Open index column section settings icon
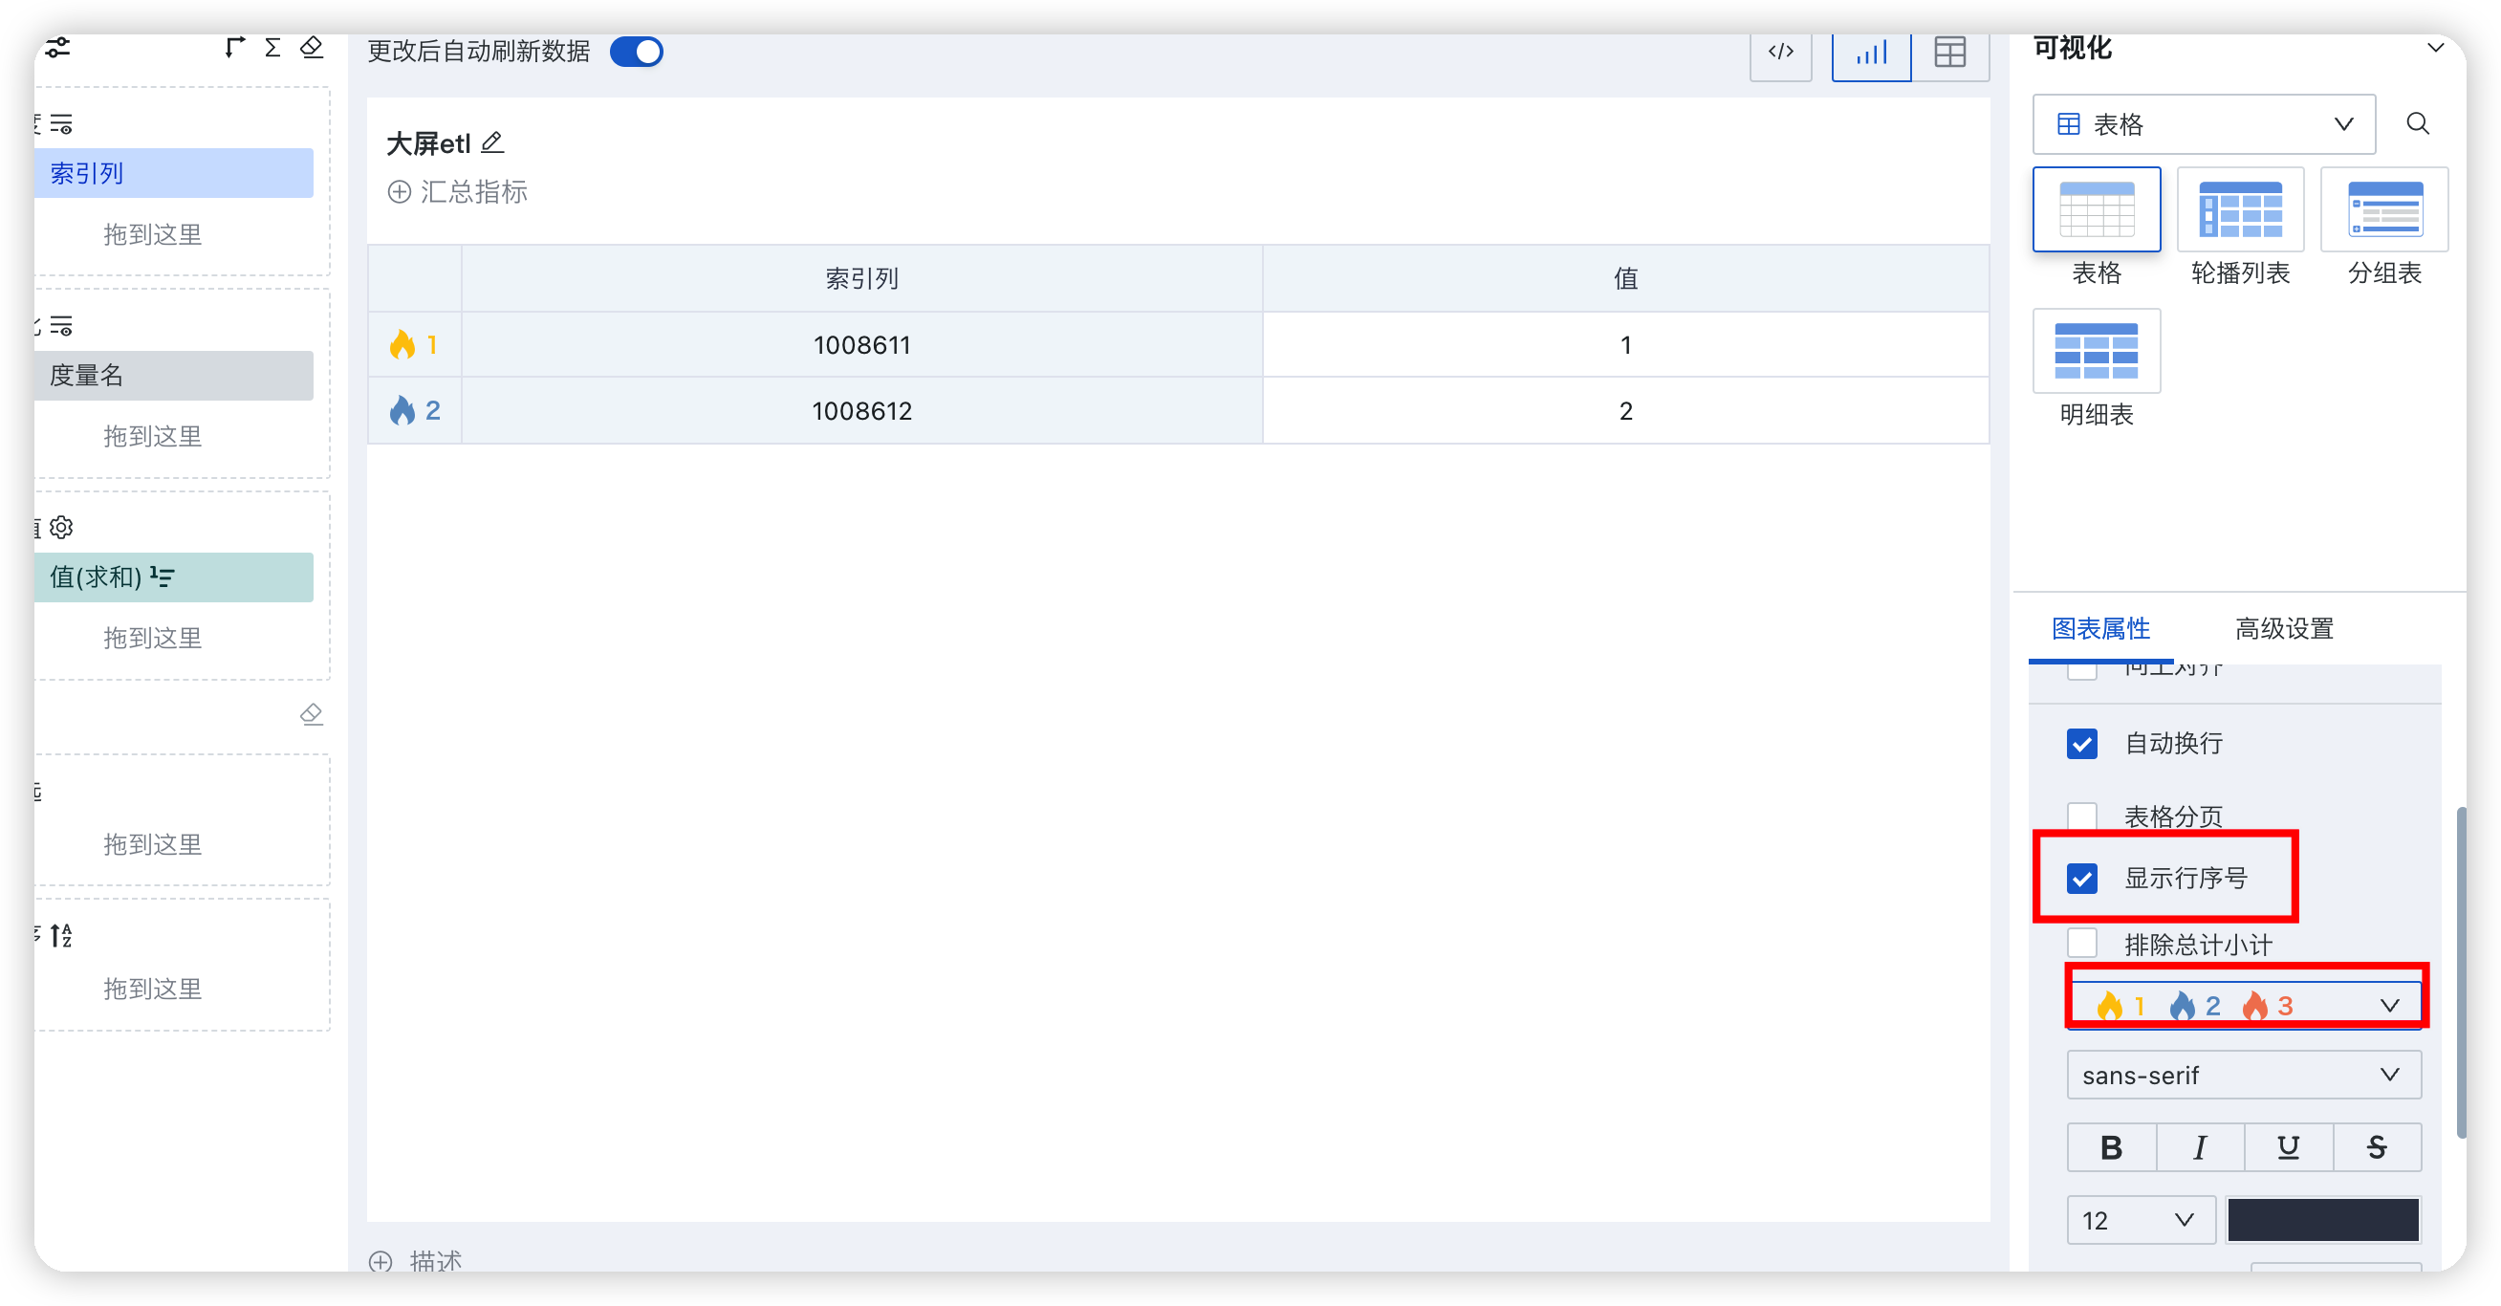 61,123
